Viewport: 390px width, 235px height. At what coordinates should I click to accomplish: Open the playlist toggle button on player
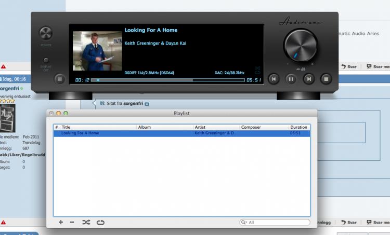pos(60,79)
